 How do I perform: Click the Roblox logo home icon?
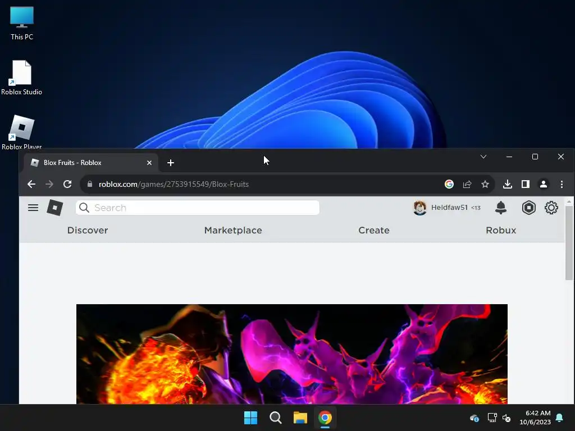[55, 208]
